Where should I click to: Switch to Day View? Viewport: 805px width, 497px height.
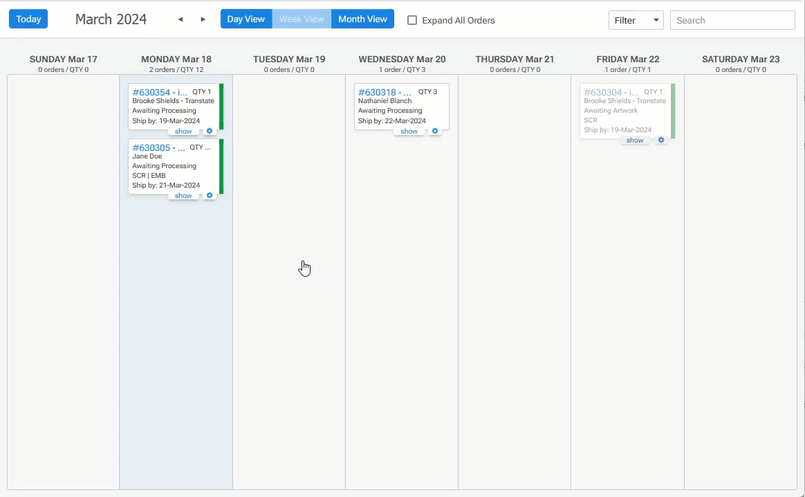[x=246, y=19]
